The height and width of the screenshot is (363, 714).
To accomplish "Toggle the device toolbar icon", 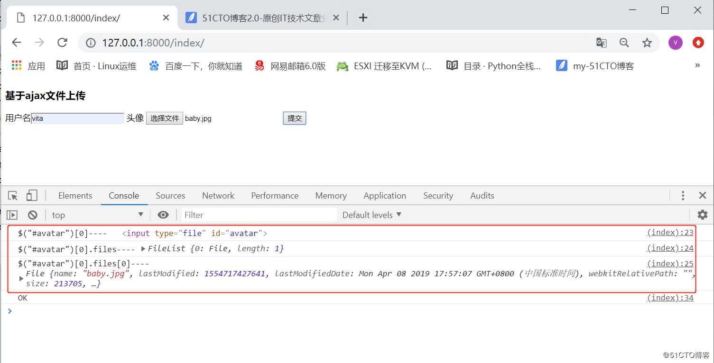I will click(31, 196).
